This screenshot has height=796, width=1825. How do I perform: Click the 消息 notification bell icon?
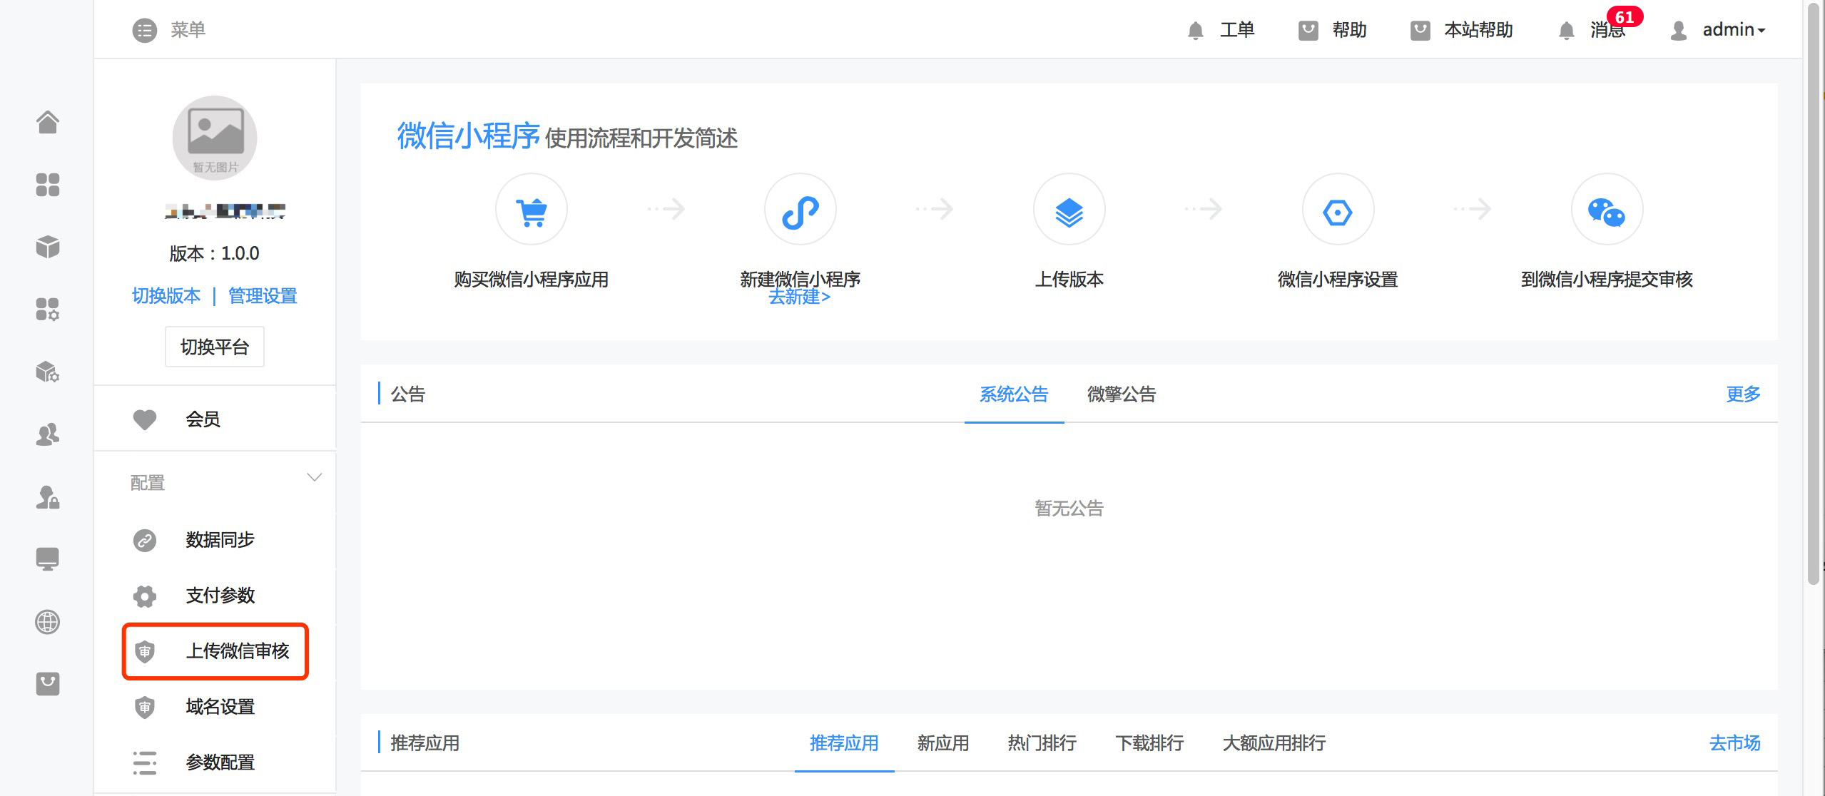(1566, 31)
